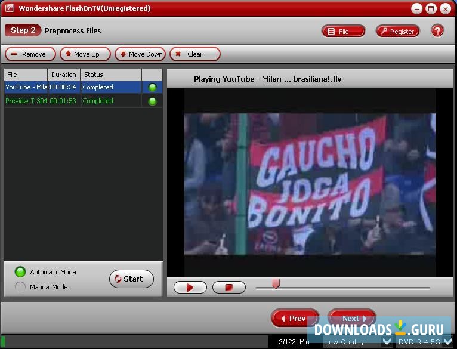Click the preview seek slider handle
Screen dimensions: 457x349
click(276, 283)
